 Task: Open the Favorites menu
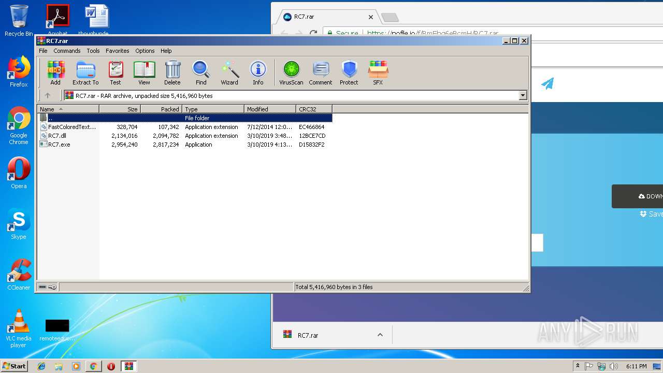click(x=118, y=51)
